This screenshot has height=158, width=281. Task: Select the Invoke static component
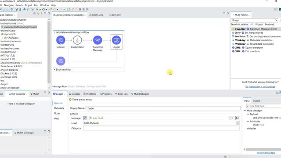[77, 40]
